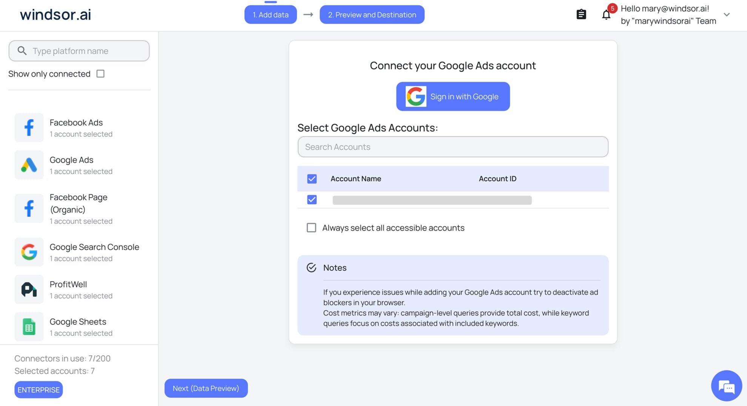Expand the account menu chevron
This screenshot has height=406, width=747.
pyautogui.click(x=727, y=15)
